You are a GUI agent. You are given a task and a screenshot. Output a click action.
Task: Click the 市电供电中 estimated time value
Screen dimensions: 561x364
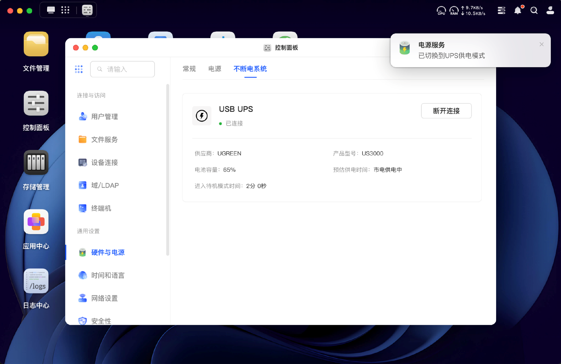388,170
